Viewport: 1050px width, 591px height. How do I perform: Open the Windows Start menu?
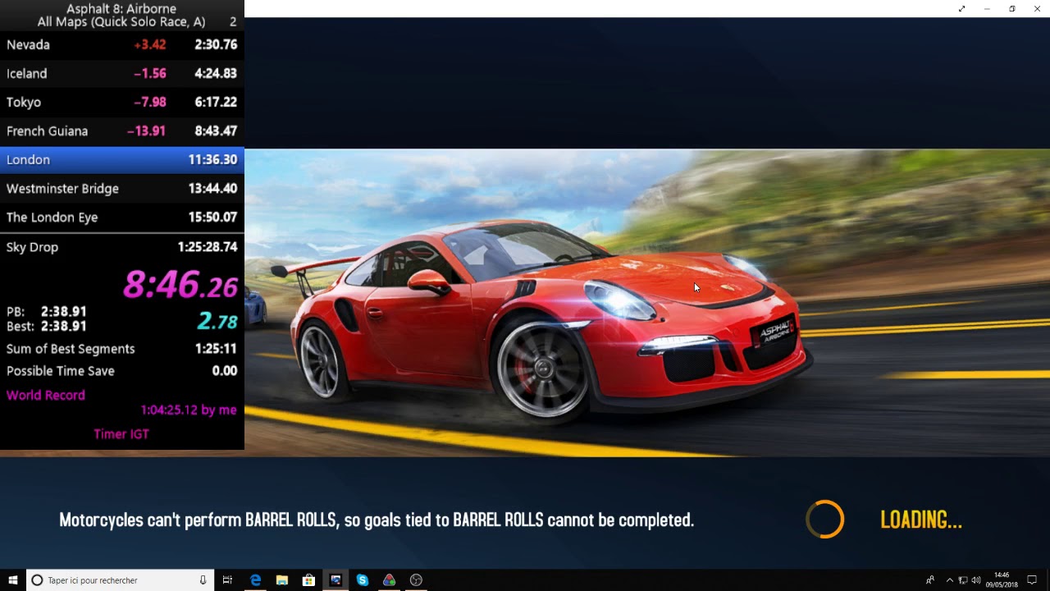13,580
